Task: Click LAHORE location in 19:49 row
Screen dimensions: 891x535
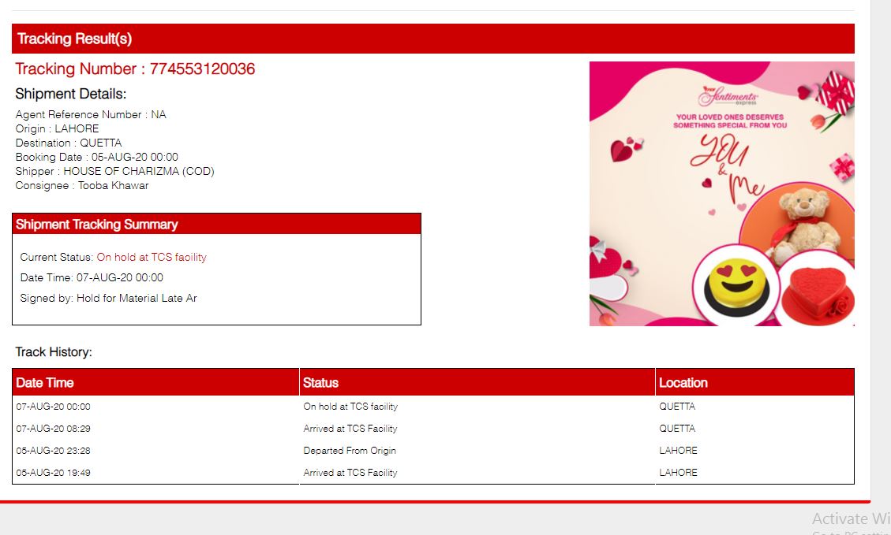Action: [x=679, y=473]
